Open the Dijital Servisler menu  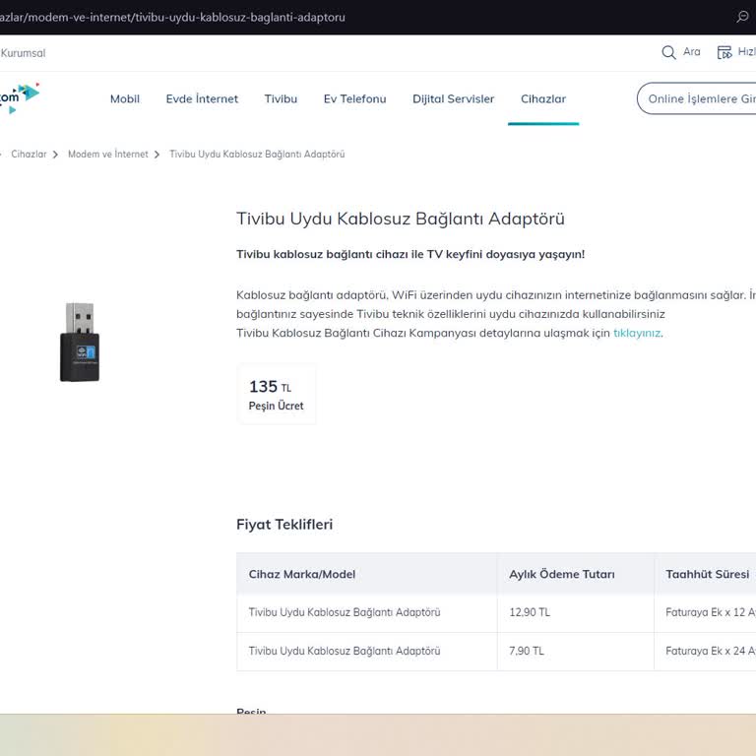pyautogui.click(x=453, y=98)
